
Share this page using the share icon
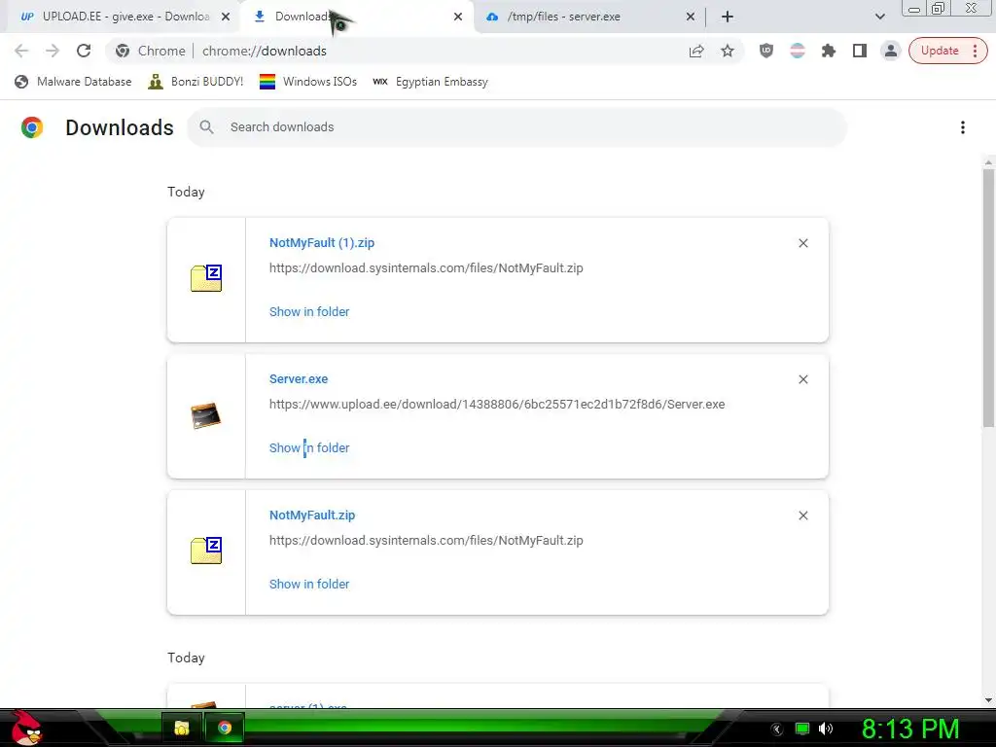point(696,51)
